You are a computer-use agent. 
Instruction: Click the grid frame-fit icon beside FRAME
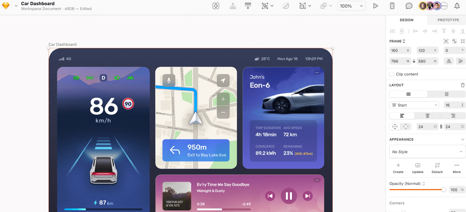coord(446,41)
